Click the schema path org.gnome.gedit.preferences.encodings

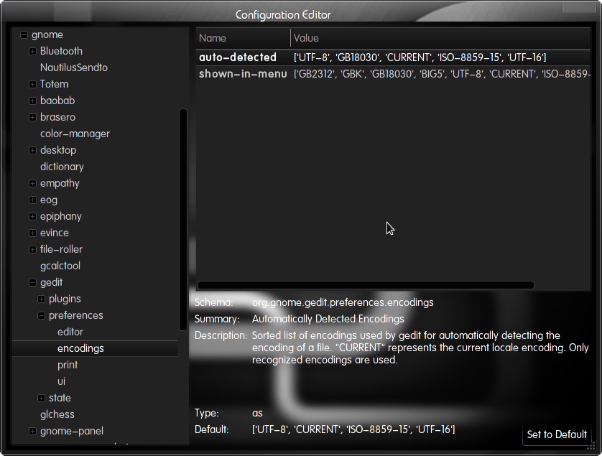click(343, 302)
